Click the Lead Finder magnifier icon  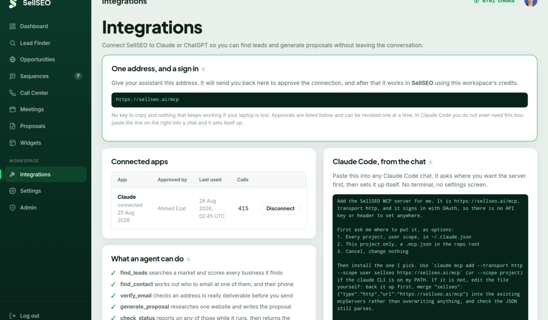coord(12,43)
